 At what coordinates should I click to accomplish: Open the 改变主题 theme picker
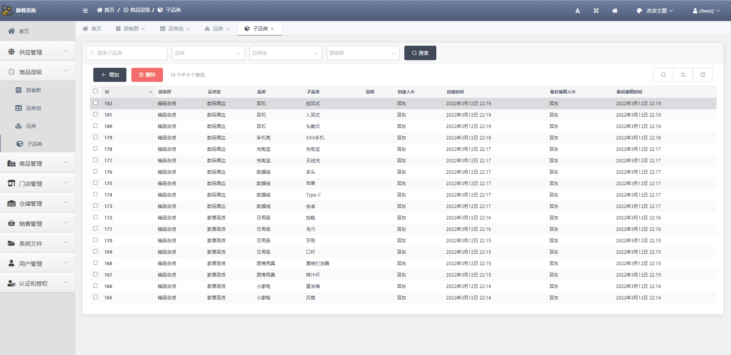pos(655,11)
